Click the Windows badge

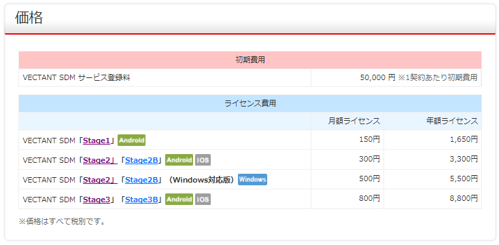click(252, 180)
